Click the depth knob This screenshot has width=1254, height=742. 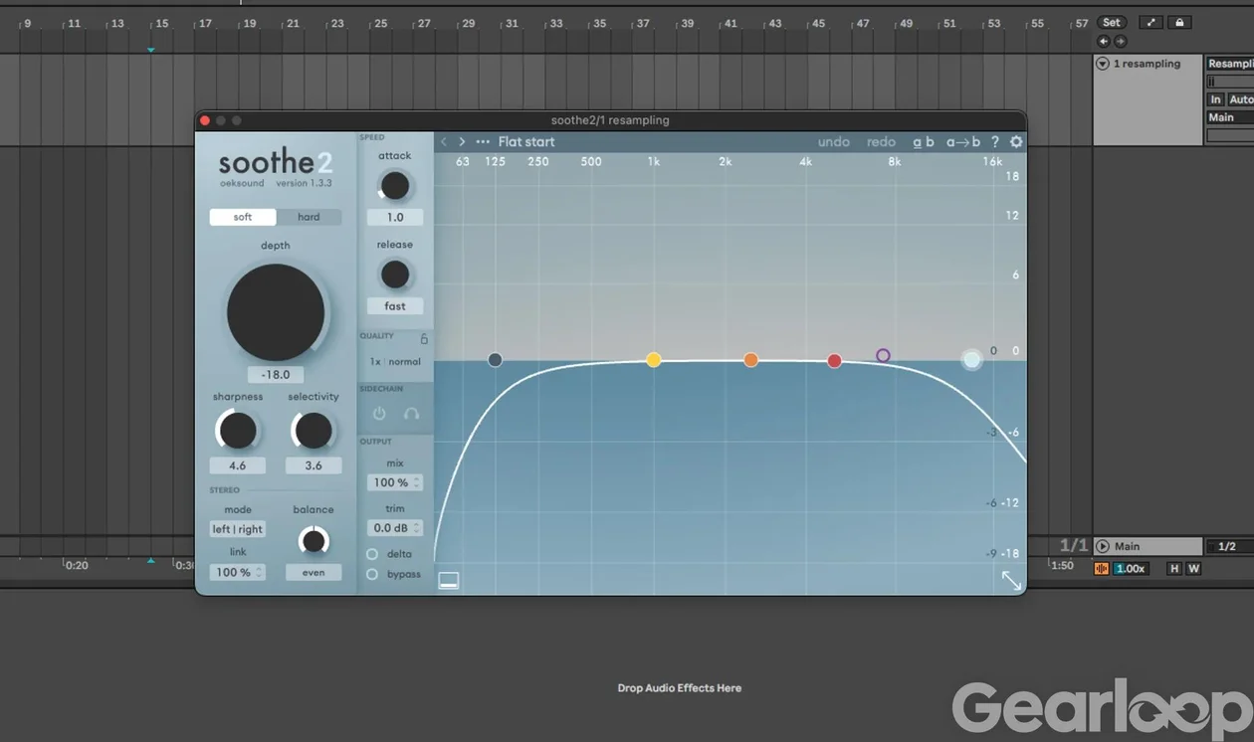[x=276, y=312]
